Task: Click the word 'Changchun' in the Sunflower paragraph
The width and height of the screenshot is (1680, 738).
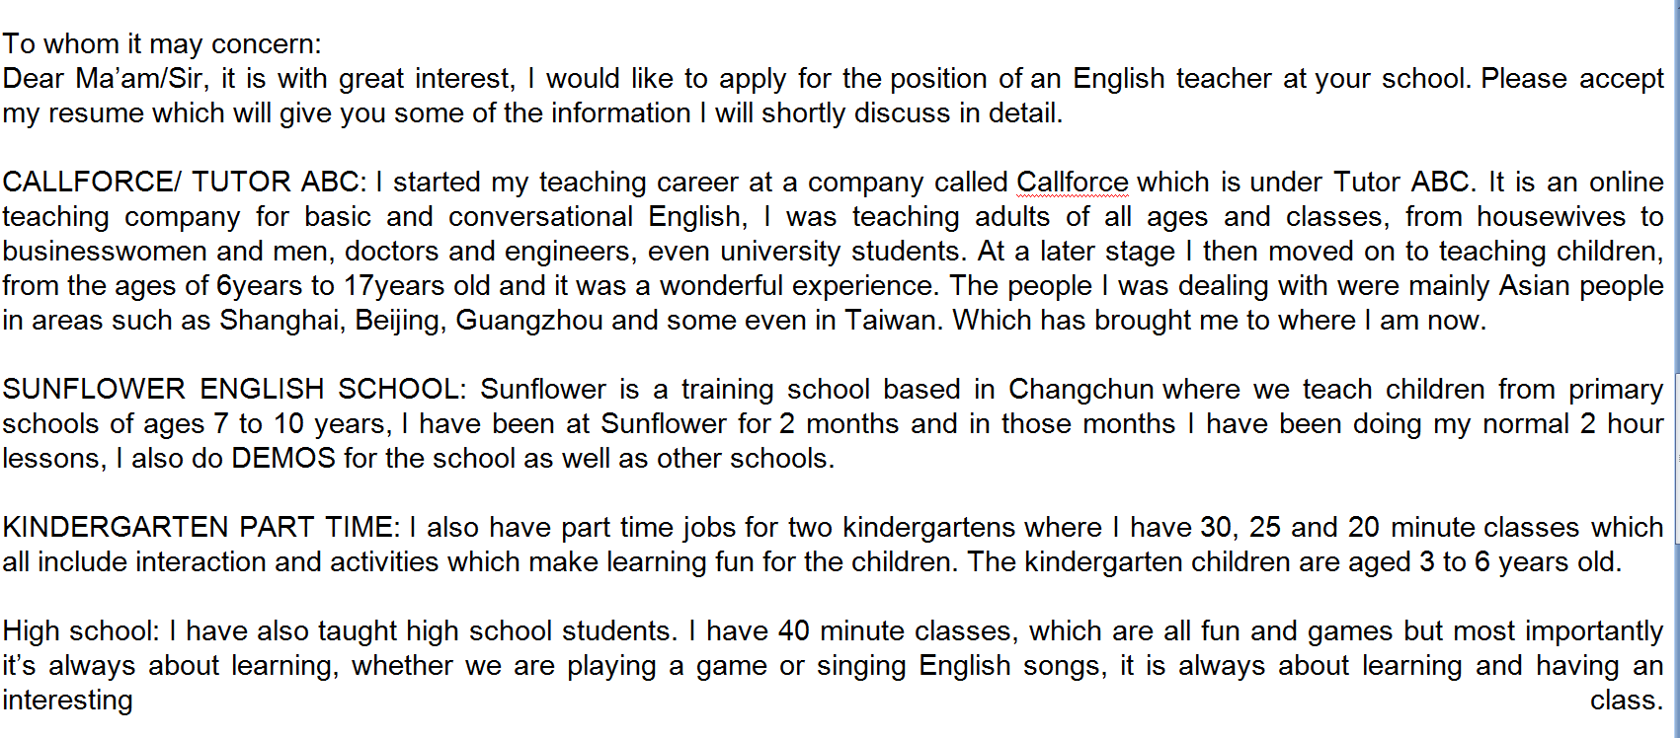Action: (x=1080, y=390)
